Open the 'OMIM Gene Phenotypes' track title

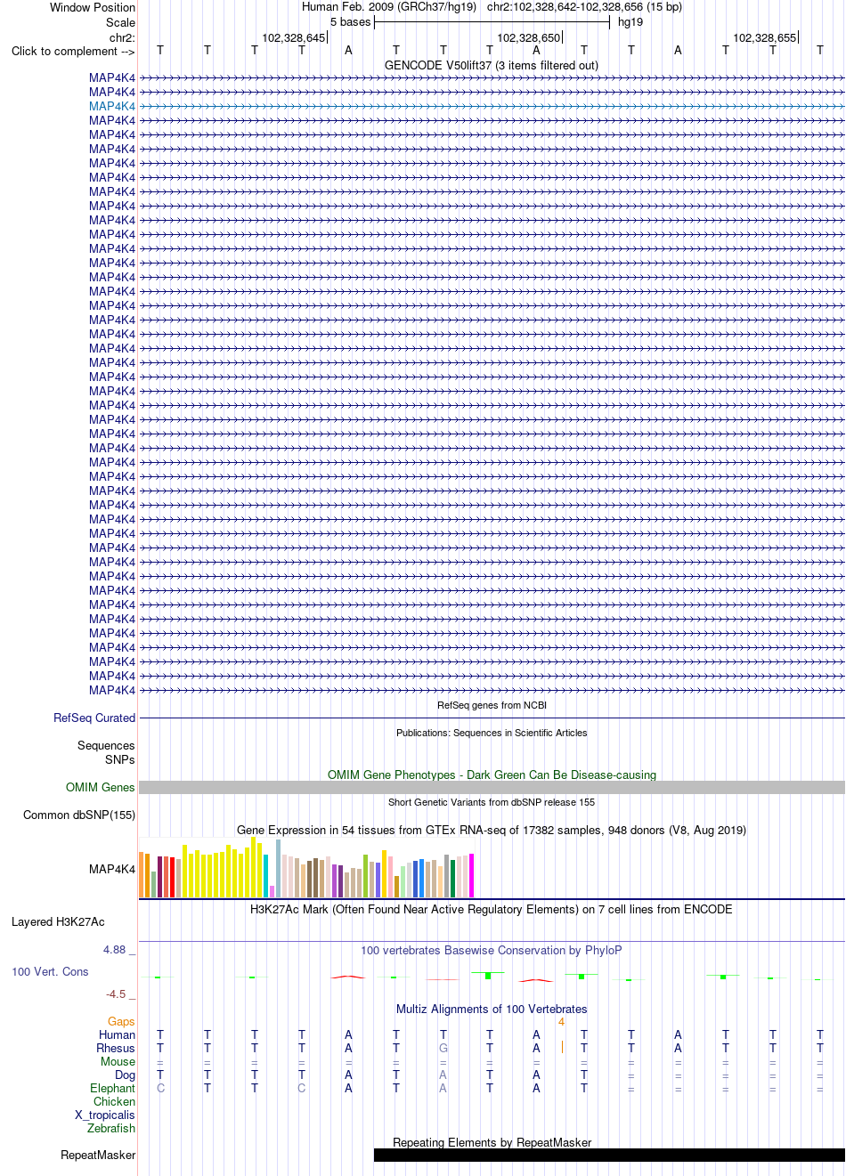pos(492,775)
